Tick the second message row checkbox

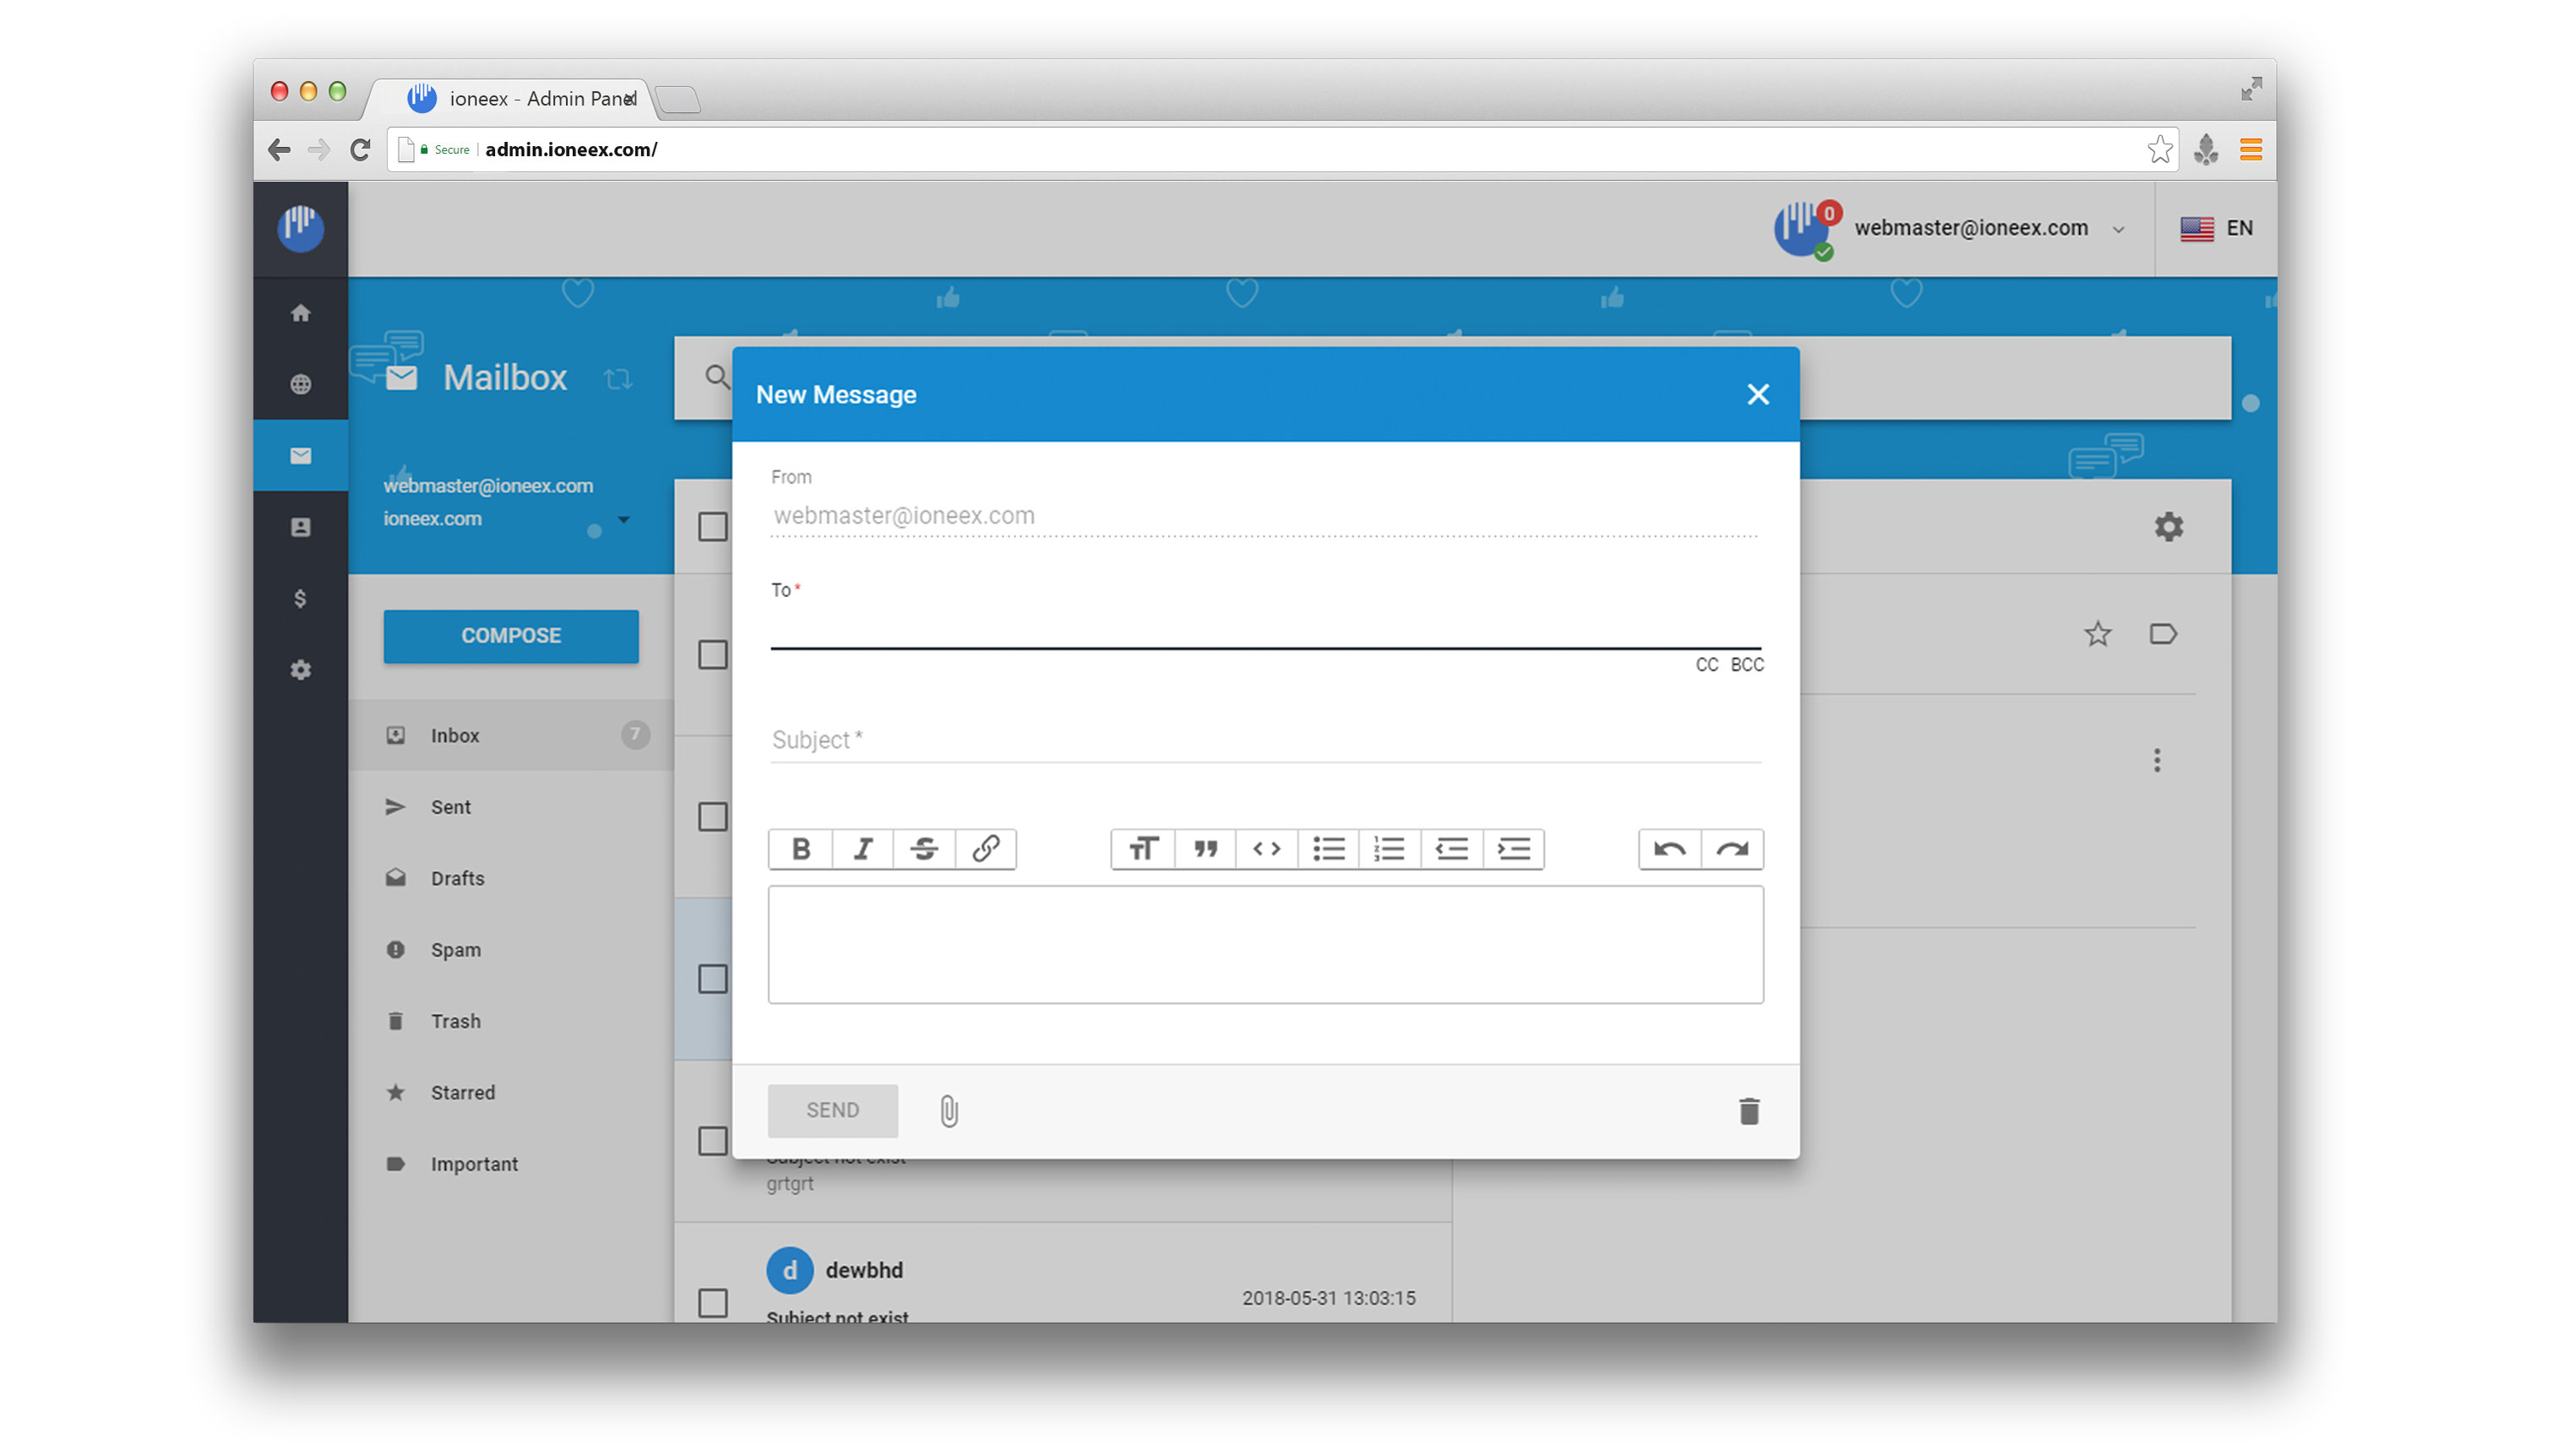tap(712, 817)
